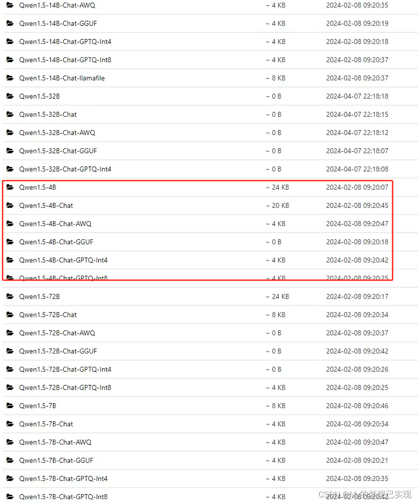Click the date 2024-04-07 22:18:18
The height and width of the screenshot is (503, 418).
pos(357,96)
